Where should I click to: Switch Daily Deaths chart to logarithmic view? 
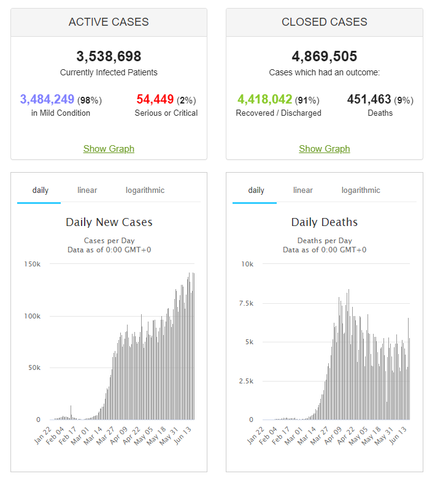point(361,190)
